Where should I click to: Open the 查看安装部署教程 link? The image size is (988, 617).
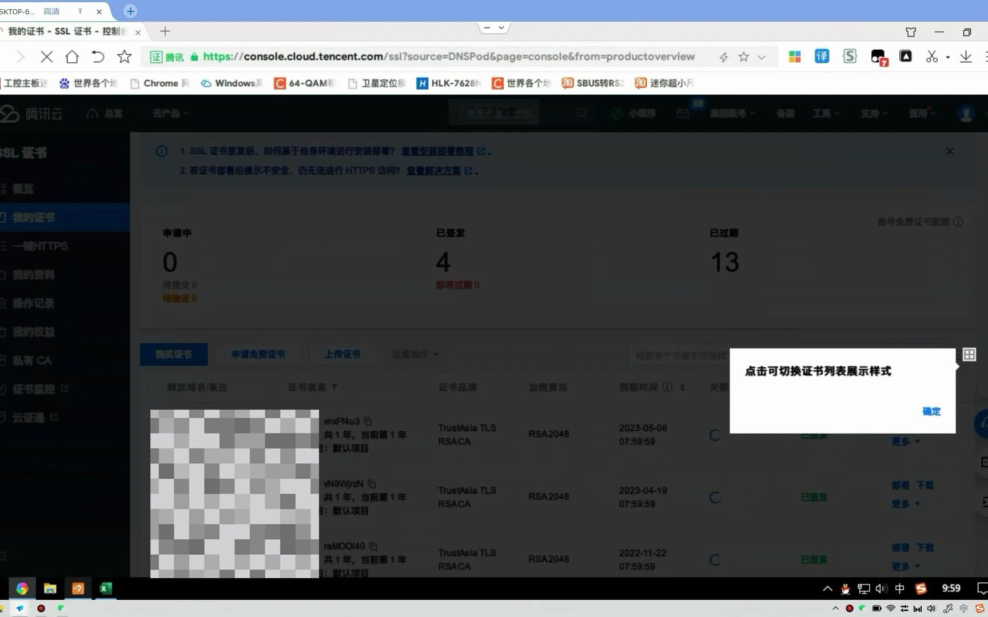[x=437, y=151]
